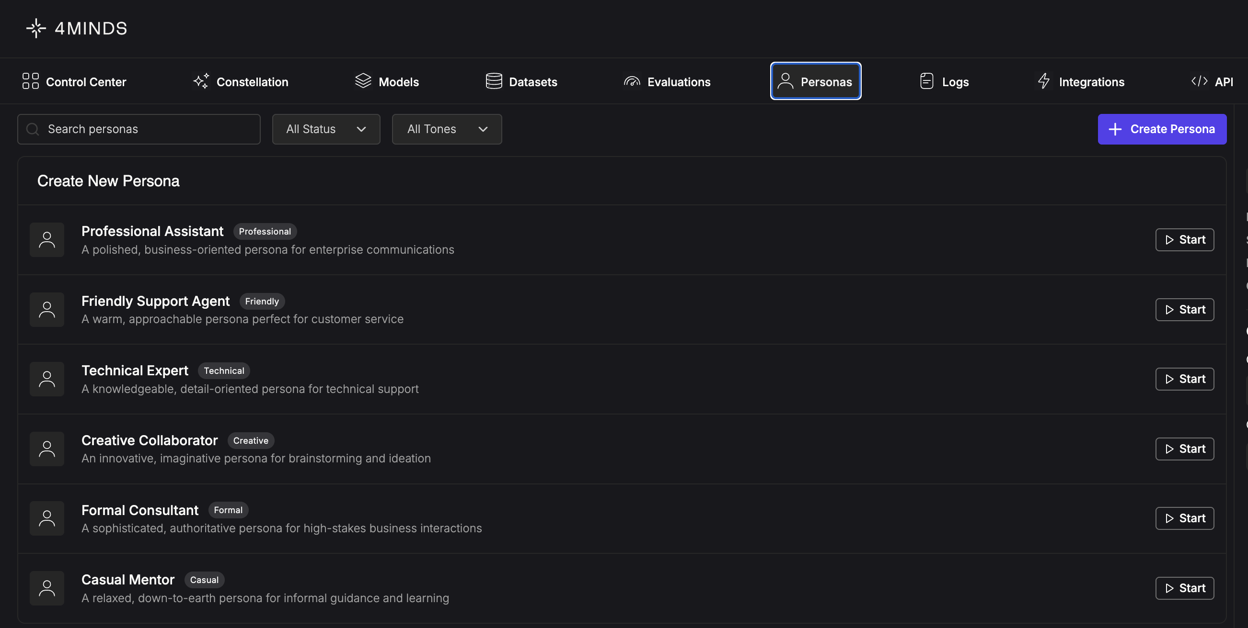
Task: Click the Datasets database icon
Action: pos(494,81)
